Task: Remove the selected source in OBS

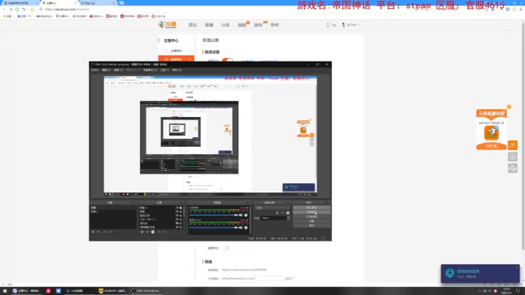Action: [x=147, y=232]
